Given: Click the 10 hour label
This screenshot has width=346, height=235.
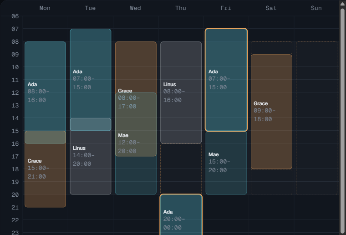Looking at the screenshot, I should click(15, 67).
